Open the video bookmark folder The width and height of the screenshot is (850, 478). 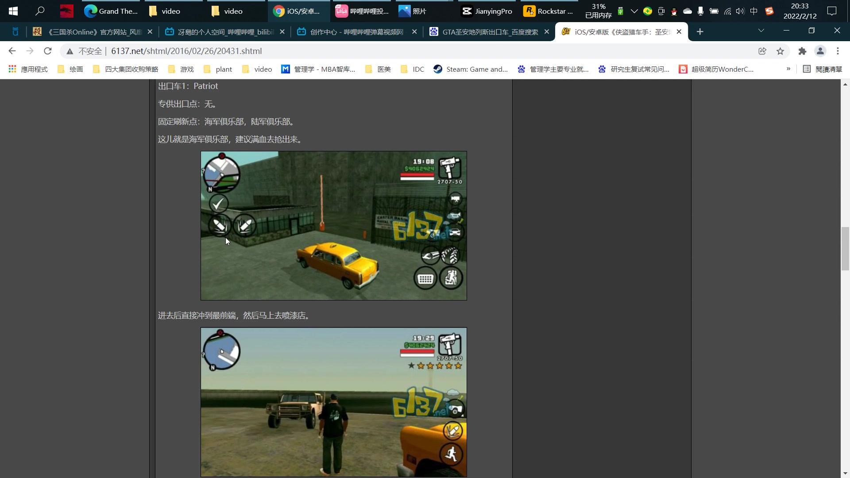[x=257, y=69]
